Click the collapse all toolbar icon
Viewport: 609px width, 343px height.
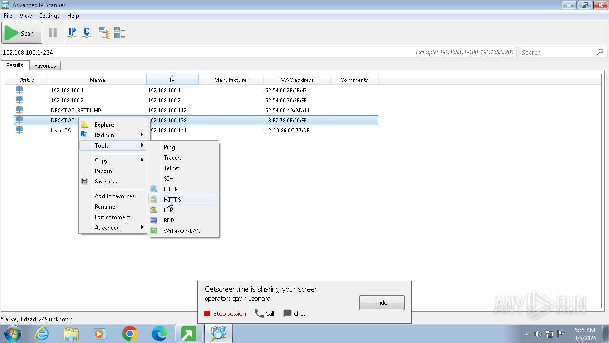point(119,33)
